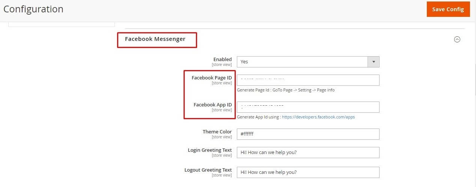Click the Facebook Page ID input field
This screenshot has width=476, height=187.
tap(308, 80)
